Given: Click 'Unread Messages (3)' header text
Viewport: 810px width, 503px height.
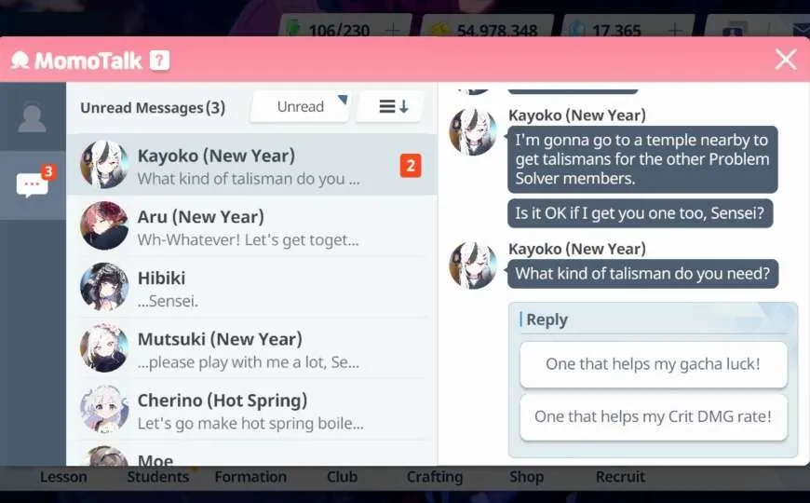Looking at the screenshot, I should (153, 107).
